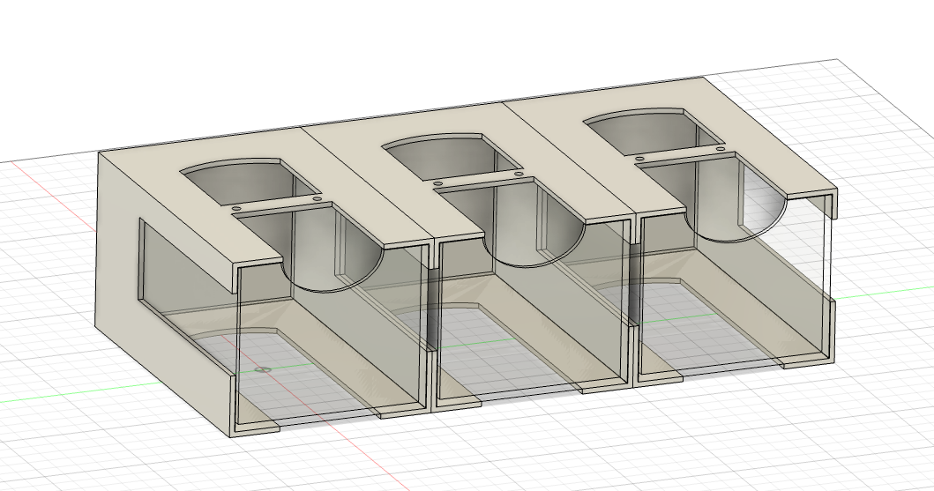
Task: Select the third compartment's crossbar top face
Action: coord(680,153)
